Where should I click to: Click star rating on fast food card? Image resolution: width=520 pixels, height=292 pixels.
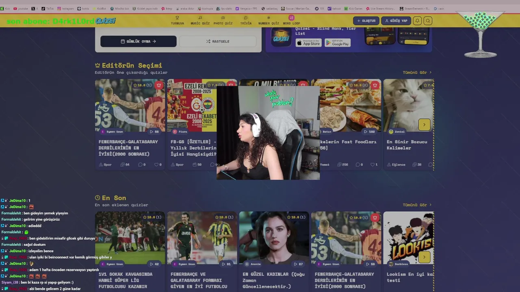360,85
